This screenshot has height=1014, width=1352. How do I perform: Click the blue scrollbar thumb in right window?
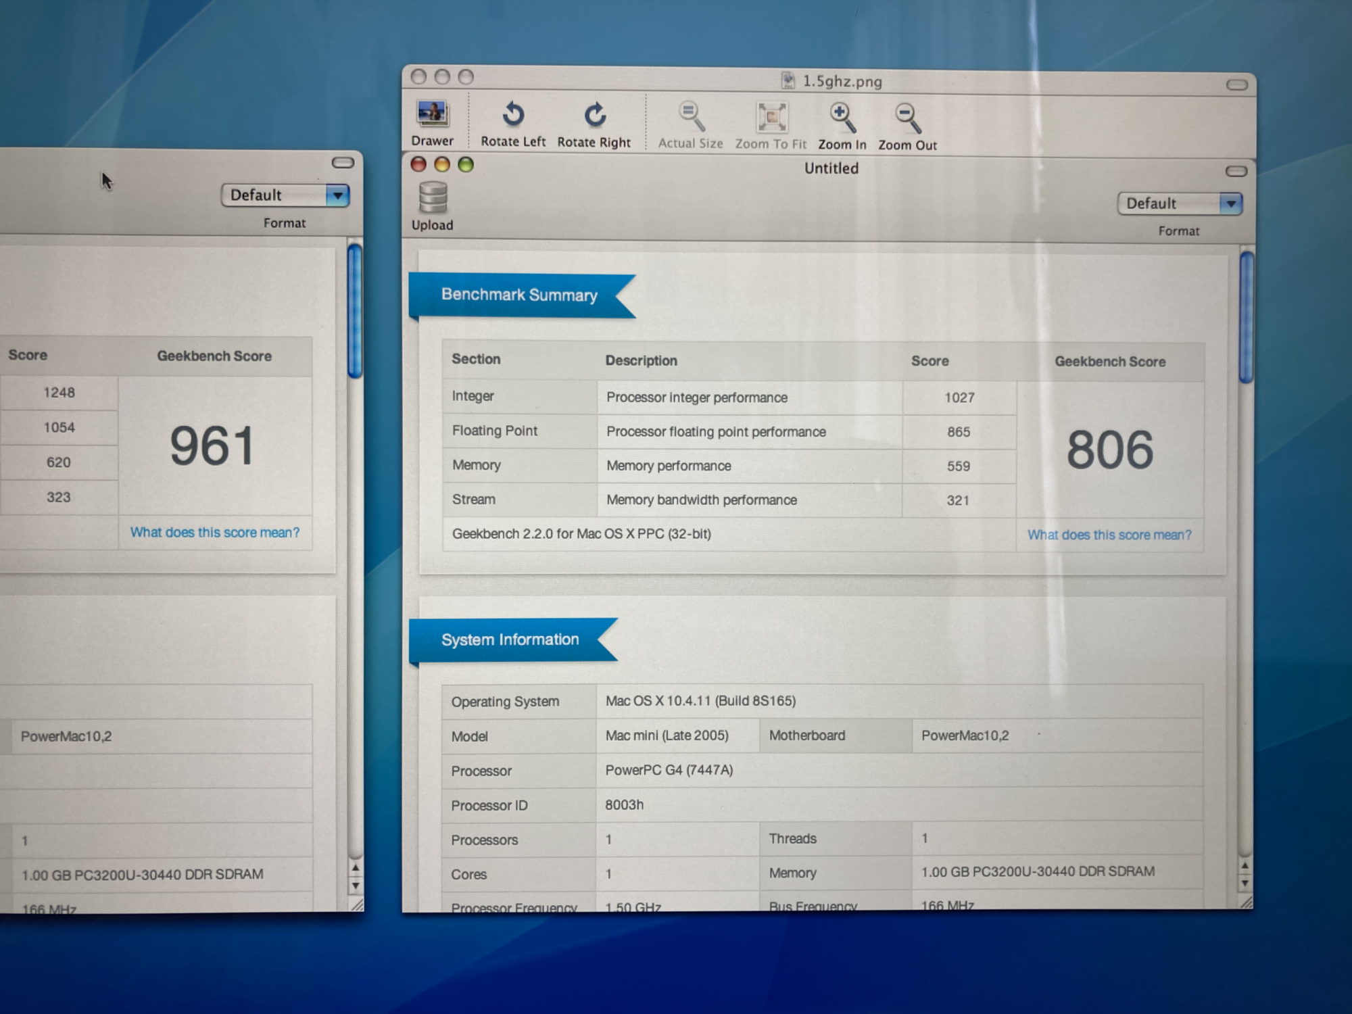click(x=1247, y=316)
